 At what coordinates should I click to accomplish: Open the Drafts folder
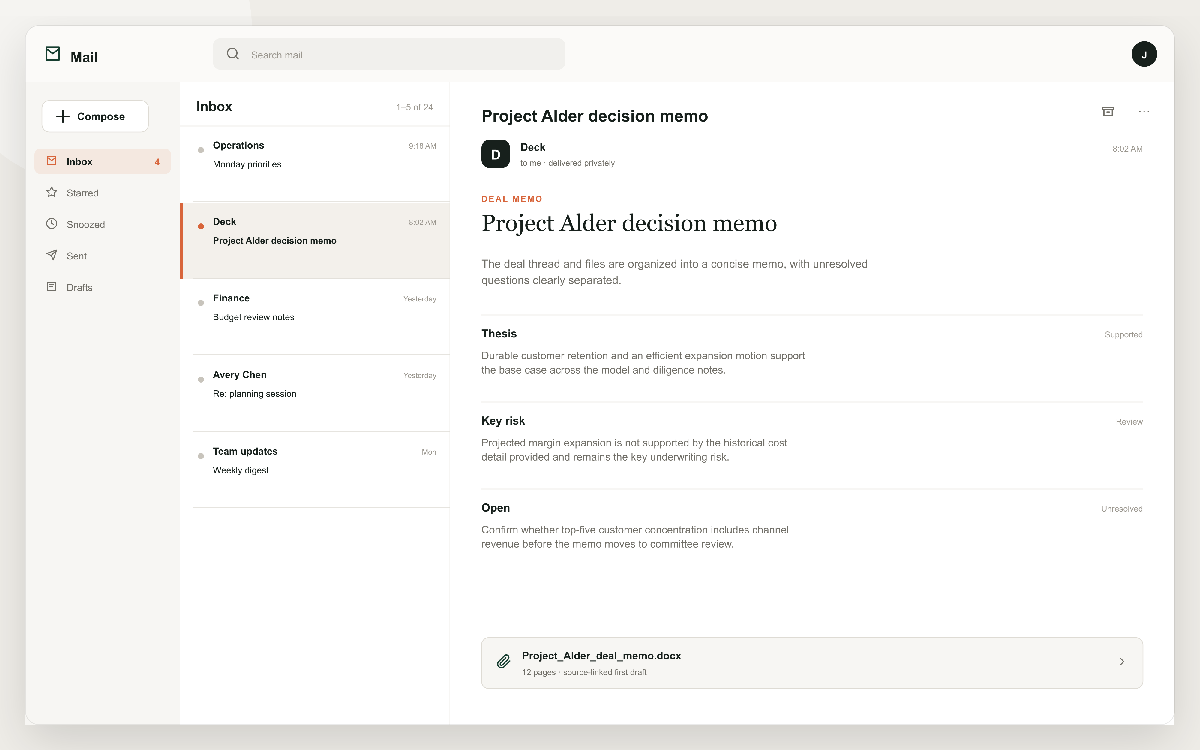(x=103, y=287)
